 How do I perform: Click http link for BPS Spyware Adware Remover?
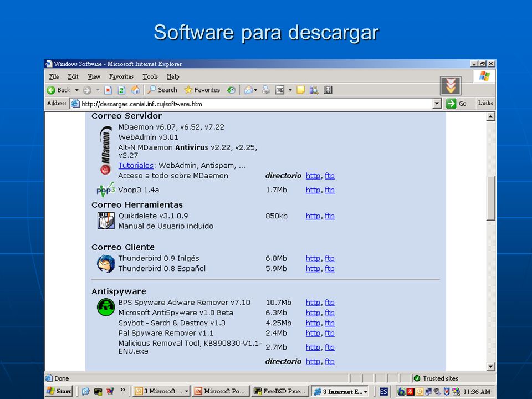(313, 303)
